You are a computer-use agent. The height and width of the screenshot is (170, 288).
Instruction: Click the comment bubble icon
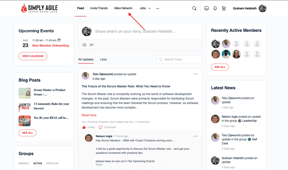click(x=100, y=127)
